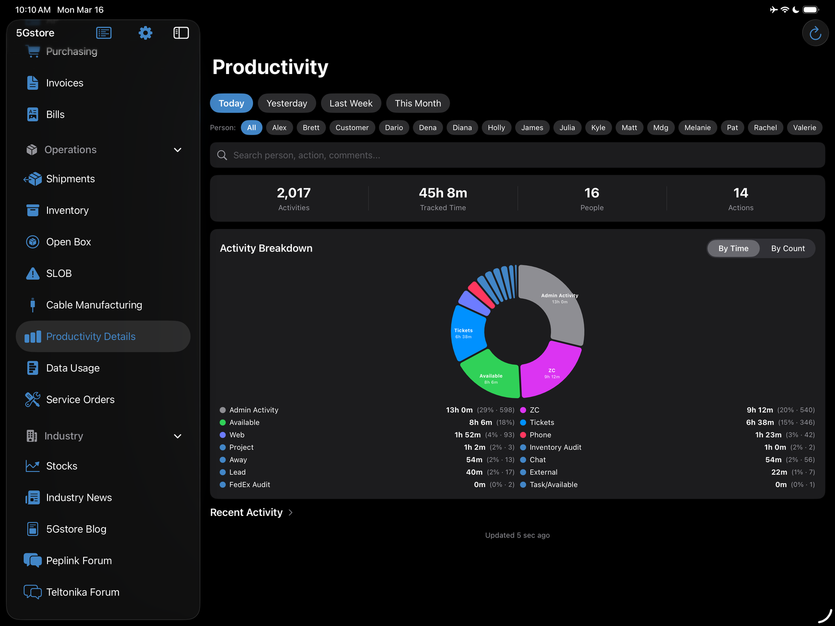The width and height of the screenshot is (835, 626).
Task: Click the SLOB warning icon
Action: tap(32, 273)
